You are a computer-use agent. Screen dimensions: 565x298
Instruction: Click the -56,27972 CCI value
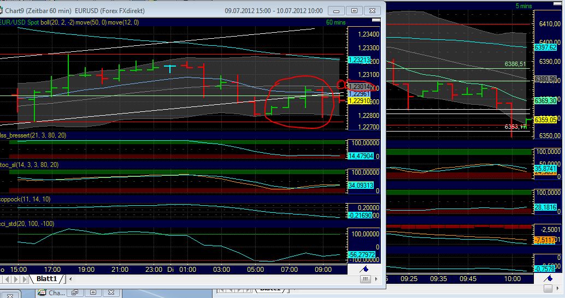click(362, 254)
